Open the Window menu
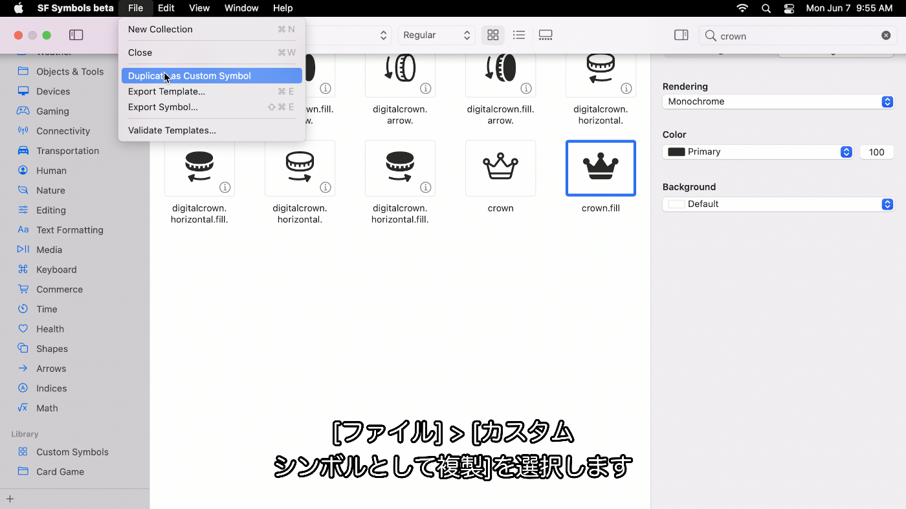The image size is (906, 509). point(241,8)
